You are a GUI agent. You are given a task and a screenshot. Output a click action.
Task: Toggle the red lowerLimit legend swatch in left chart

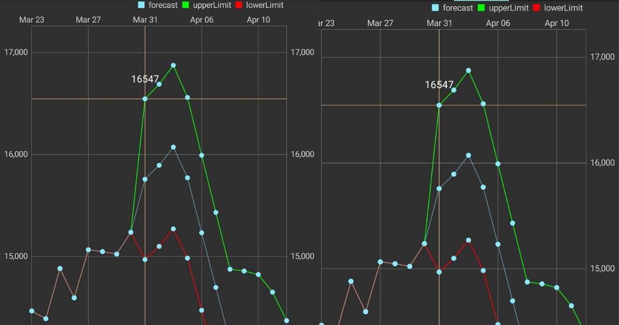click(238, 5)
